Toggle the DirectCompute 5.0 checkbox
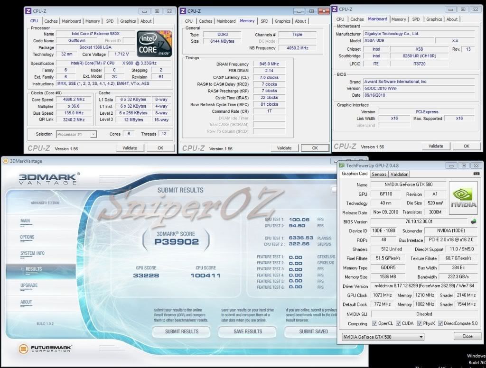The image size is (486, 368). tap(440, 323)
